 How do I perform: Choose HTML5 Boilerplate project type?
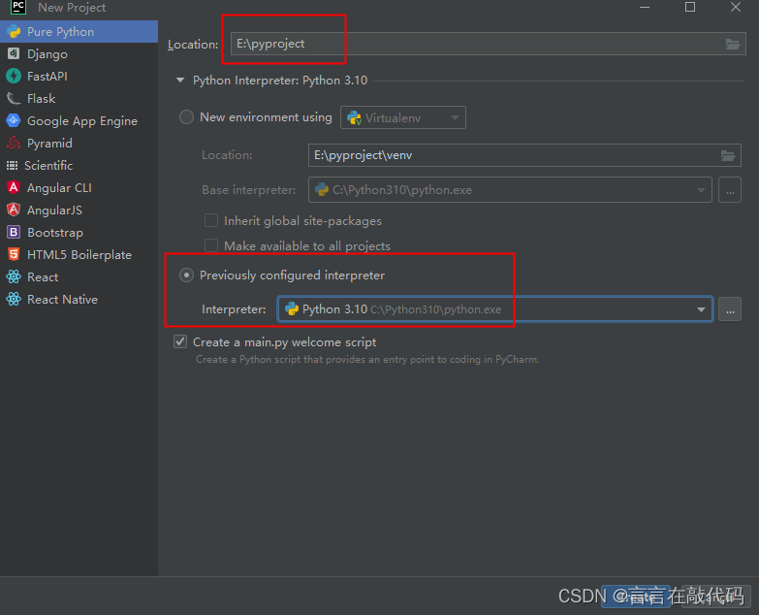(79, 254)
